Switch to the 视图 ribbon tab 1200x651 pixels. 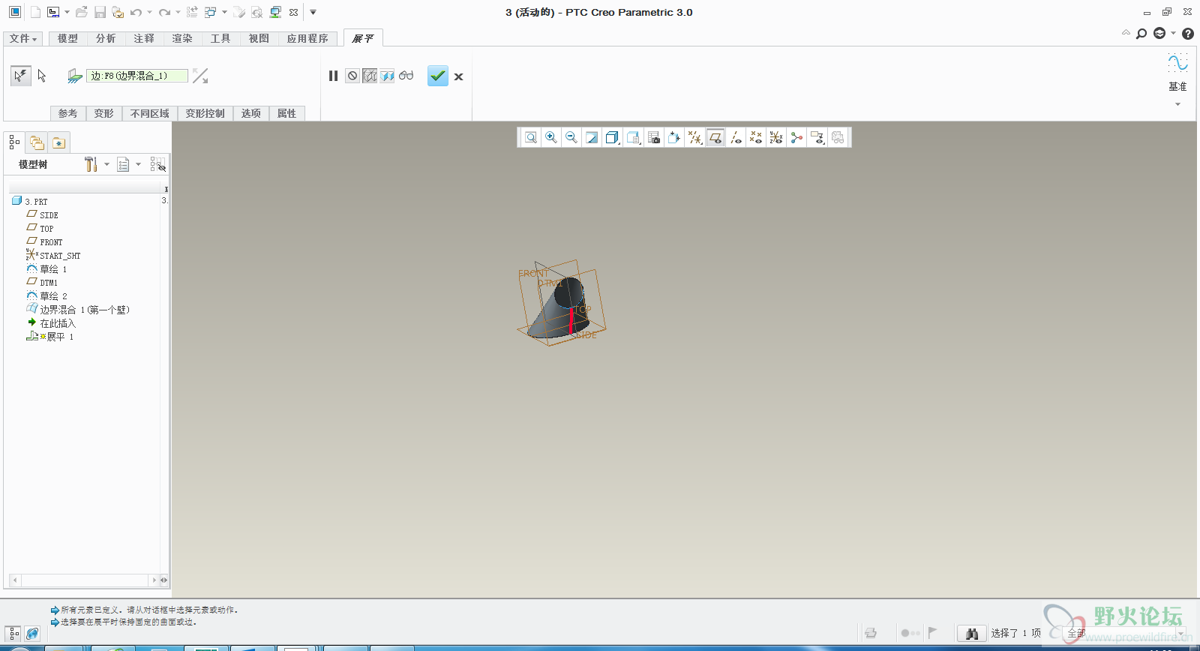click(x=259, y=38)
